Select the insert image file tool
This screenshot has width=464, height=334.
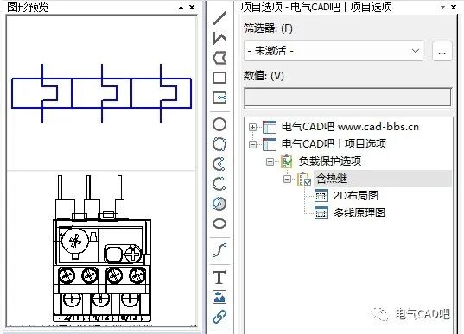point(219,297)
